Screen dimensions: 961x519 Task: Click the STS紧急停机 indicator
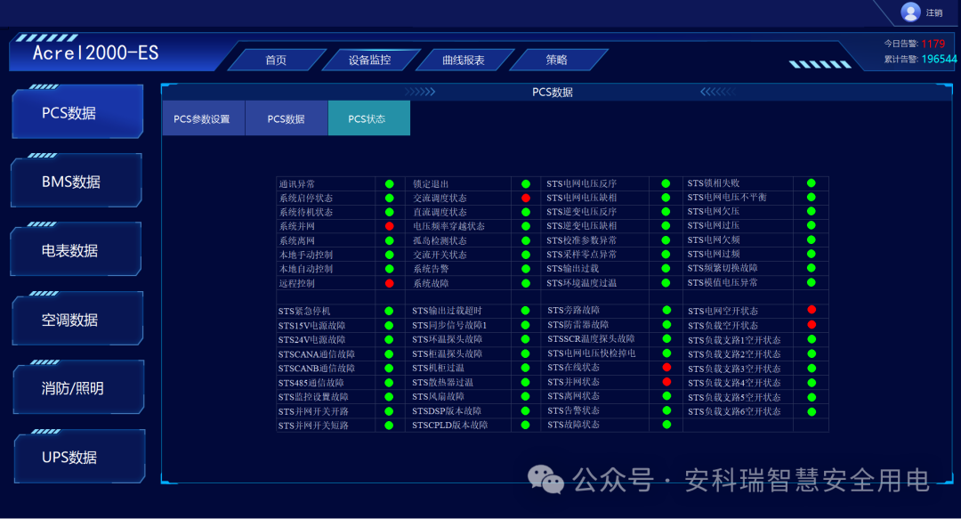[x=389, y=311]
